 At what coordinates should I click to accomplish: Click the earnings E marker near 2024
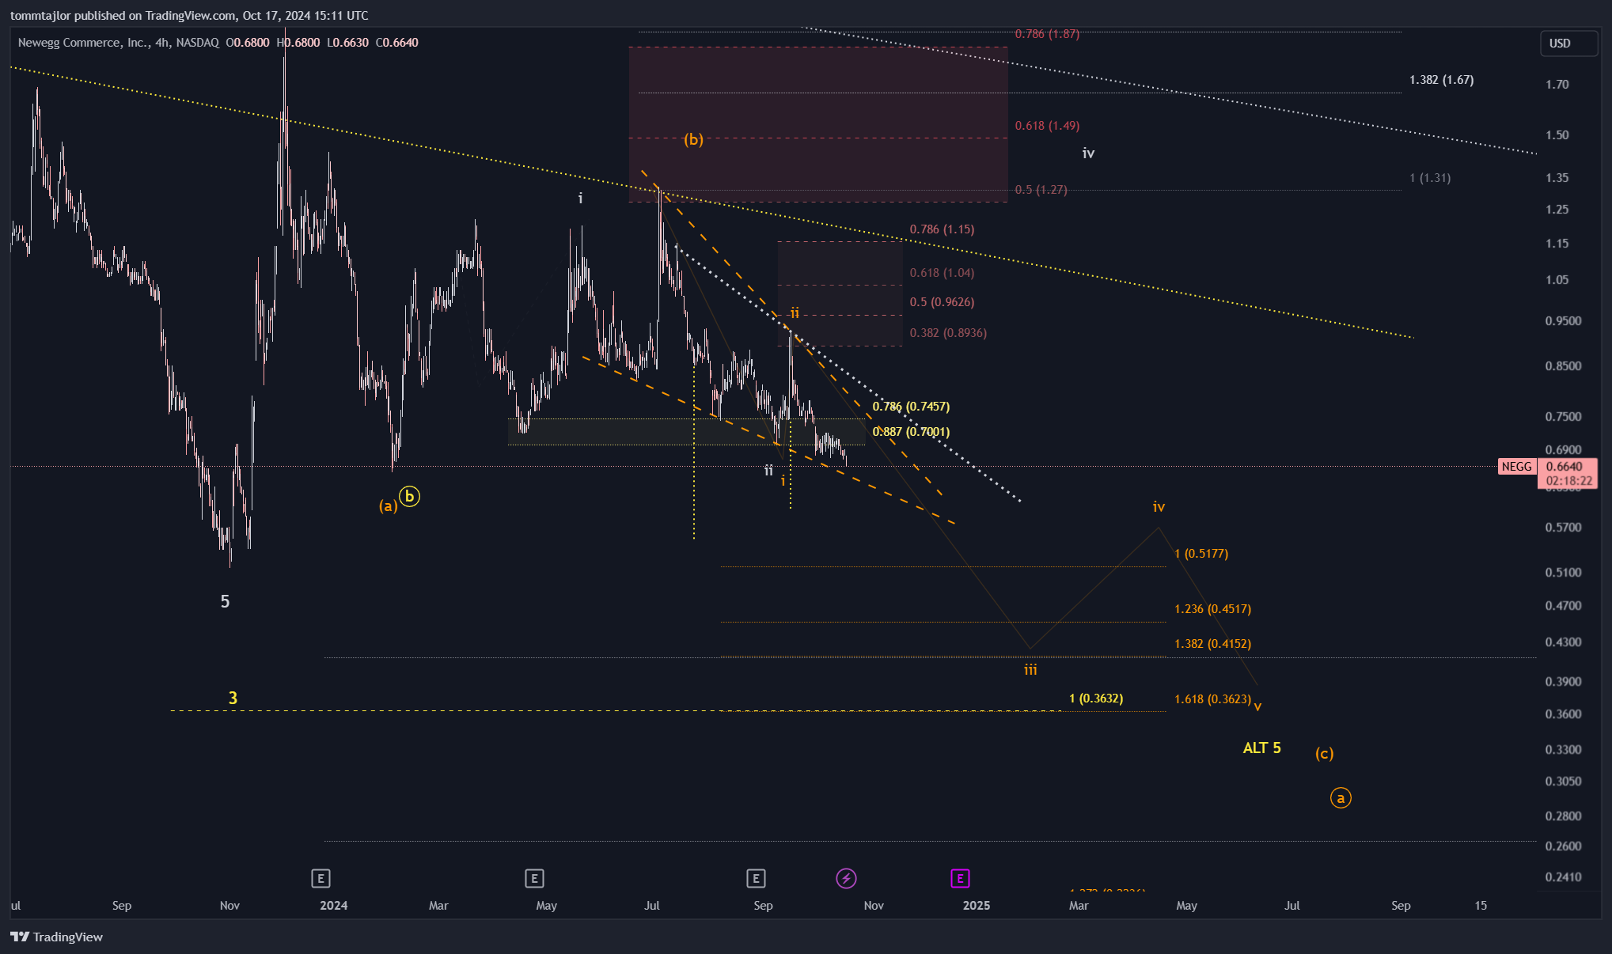321,878
